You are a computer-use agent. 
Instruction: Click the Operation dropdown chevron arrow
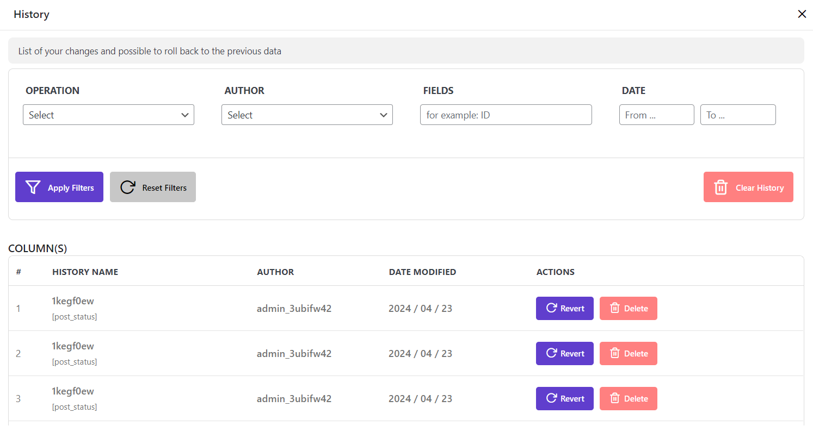[185, 115]
